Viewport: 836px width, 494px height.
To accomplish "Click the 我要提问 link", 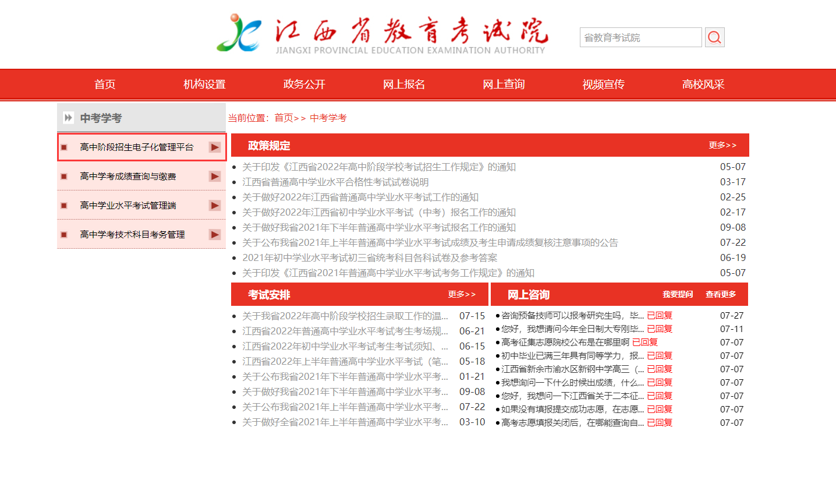I will [678, 294].
